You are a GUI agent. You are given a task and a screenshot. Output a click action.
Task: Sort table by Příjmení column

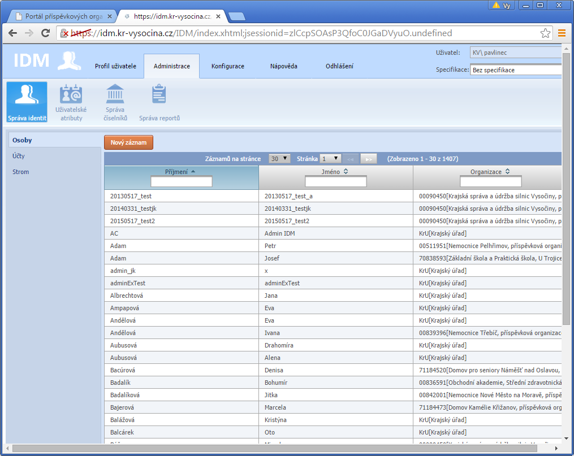pos(180,172)
